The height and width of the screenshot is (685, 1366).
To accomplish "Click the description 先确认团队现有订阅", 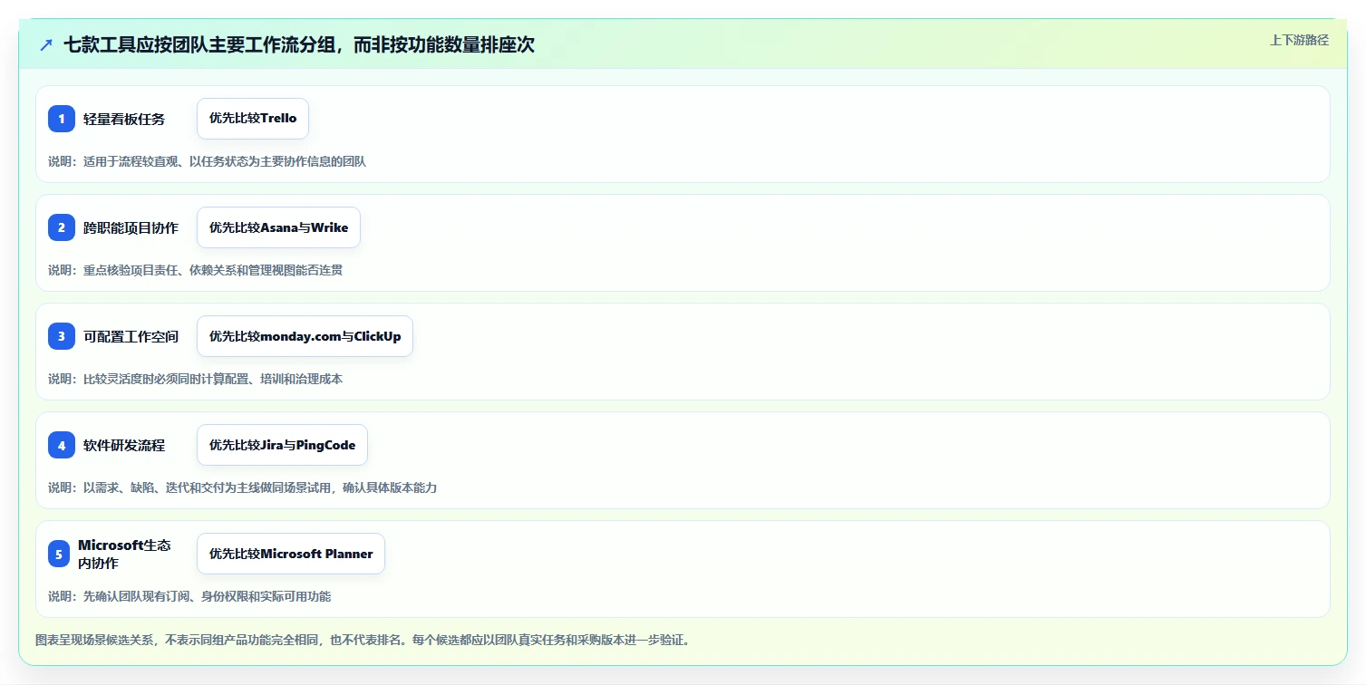I will pyautogui.click(x=189, y=596).
